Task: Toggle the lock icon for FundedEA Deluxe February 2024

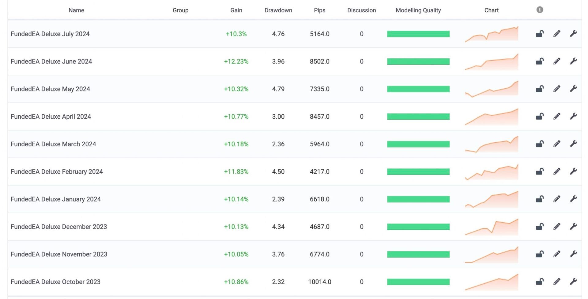Action: 540,171
